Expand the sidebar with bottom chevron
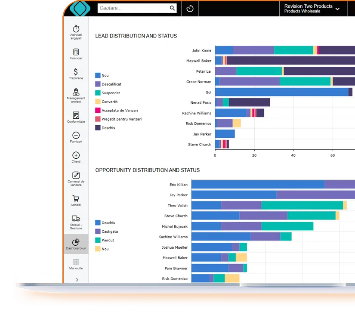 pyautogui.click(x=77, y=279)
